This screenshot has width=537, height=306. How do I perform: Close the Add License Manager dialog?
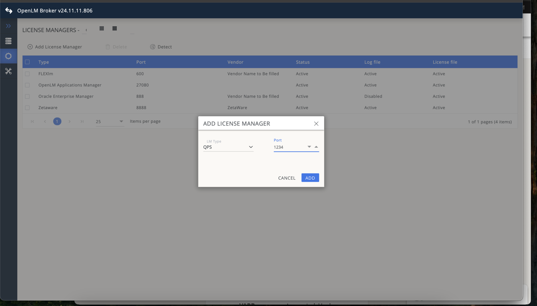(316, 123)
